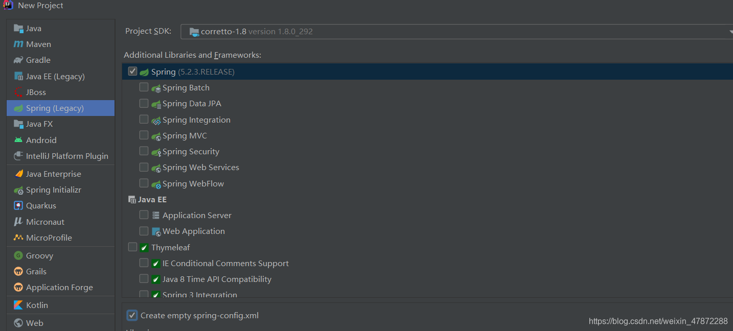Open the Project SDK dropdown
The image size is (733, 331).
(456, 31)
